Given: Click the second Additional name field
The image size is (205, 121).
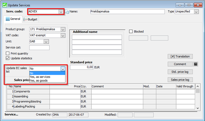Looking at the screenshot, I should [x=97, y=42].
